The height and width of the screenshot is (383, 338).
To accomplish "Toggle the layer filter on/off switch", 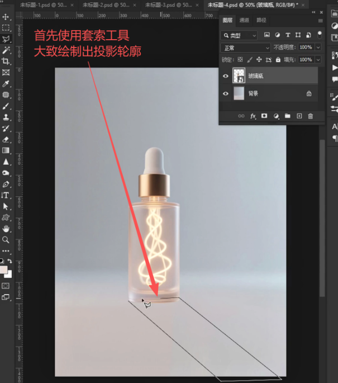I will coord(320,35).
